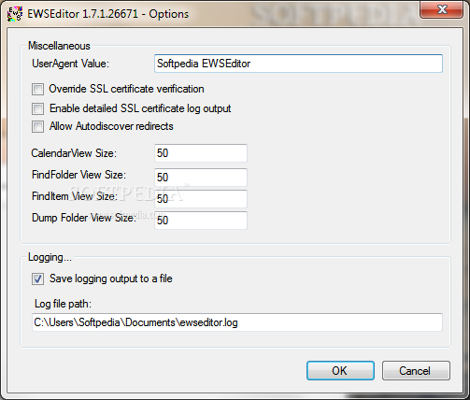Click the Miscellaneous group heading

pyautogui.click(x=59, y=46)
